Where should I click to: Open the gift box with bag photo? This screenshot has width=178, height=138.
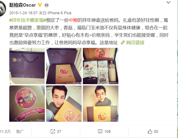(x=64, y=66)
